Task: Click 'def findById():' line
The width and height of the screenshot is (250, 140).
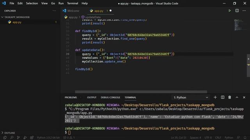Action: (x=88, y=31)
